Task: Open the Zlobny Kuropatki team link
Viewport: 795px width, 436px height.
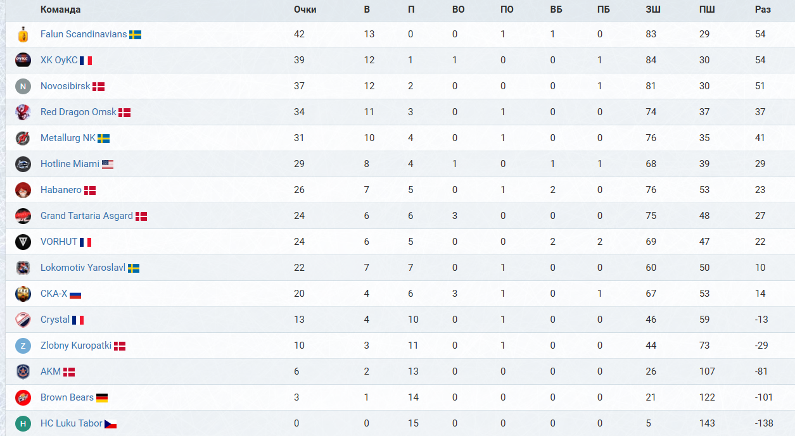Action: tap(76, 346)
